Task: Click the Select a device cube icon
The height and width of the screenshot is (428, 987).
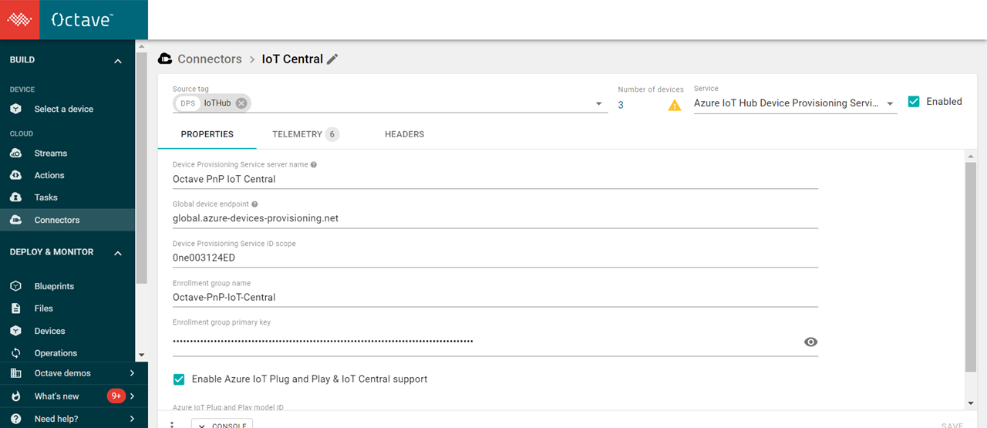Action: click(15, 109)
